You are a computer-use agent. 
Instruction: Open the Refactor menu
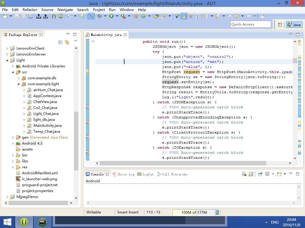click(x=30, y=9)
